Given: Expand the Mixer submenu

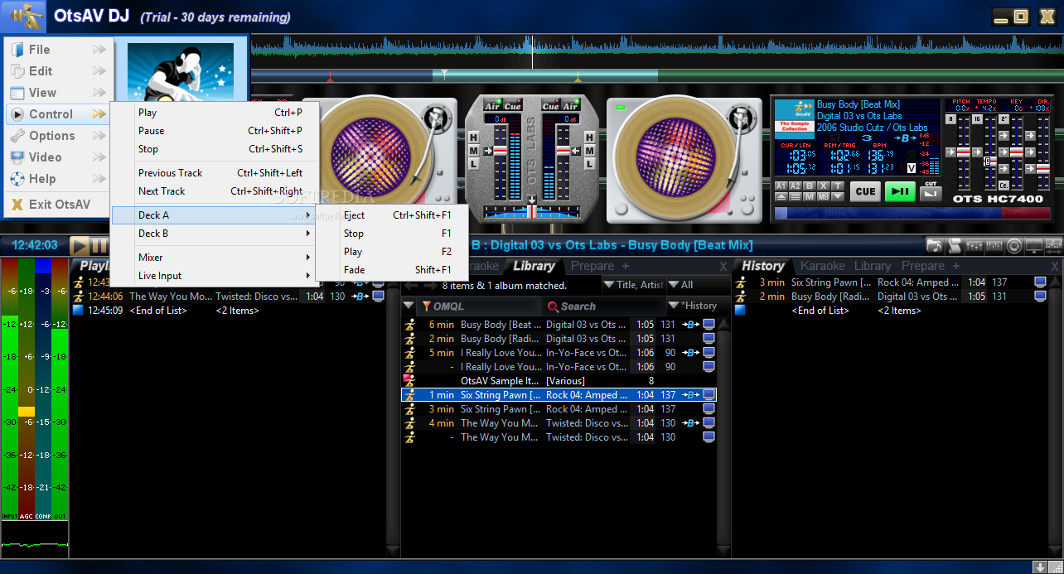Looking at the screenshot, I should 214,258.
